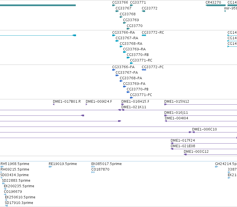Select the DME1-016H15.F clone label
237x207 pixels.
[x=135, y=102]
